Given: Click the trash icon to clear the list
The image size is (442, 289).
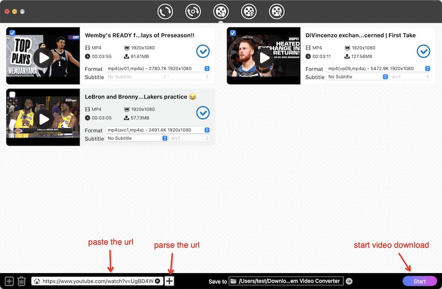Looking at the screenshot, I should (22, 281).
